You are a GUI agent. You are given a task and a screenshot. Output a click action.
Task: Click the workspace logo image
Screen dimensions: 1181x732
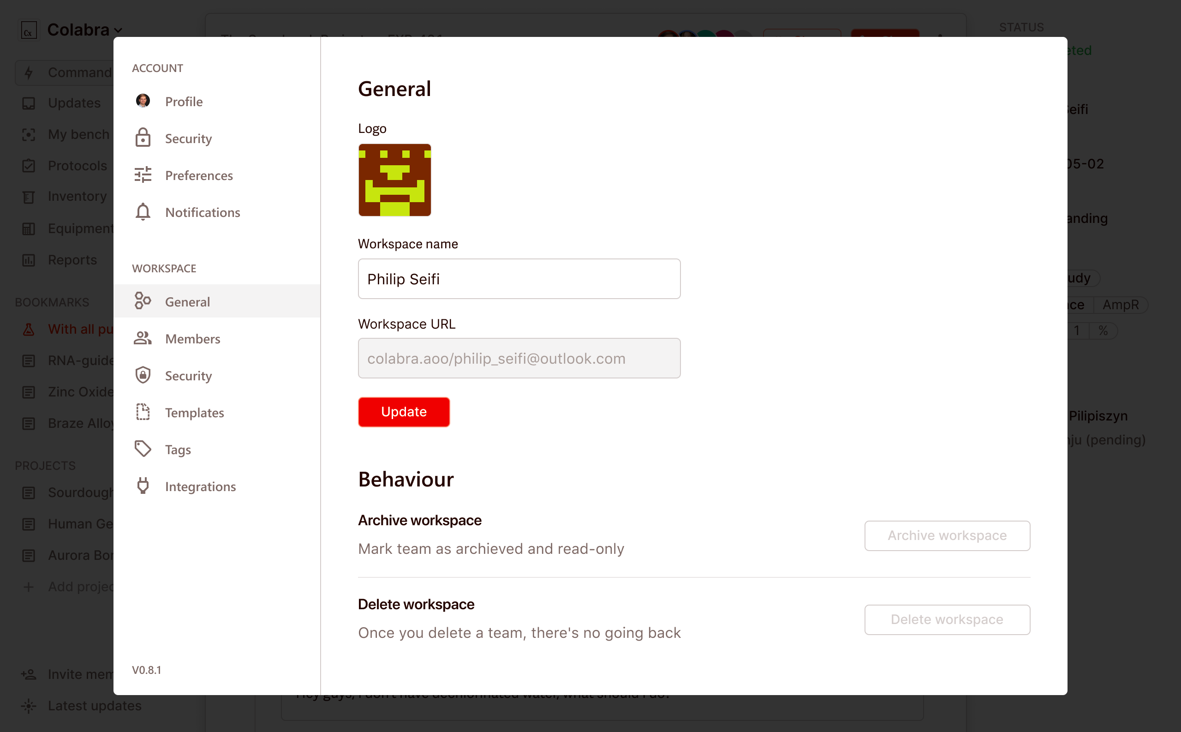394,180
